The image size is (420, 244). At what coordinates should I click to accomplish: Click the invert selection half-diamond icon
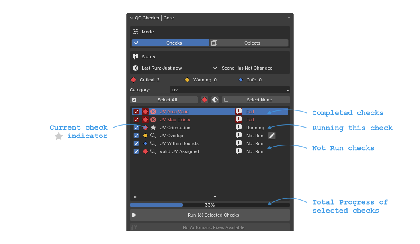point(215,100)
